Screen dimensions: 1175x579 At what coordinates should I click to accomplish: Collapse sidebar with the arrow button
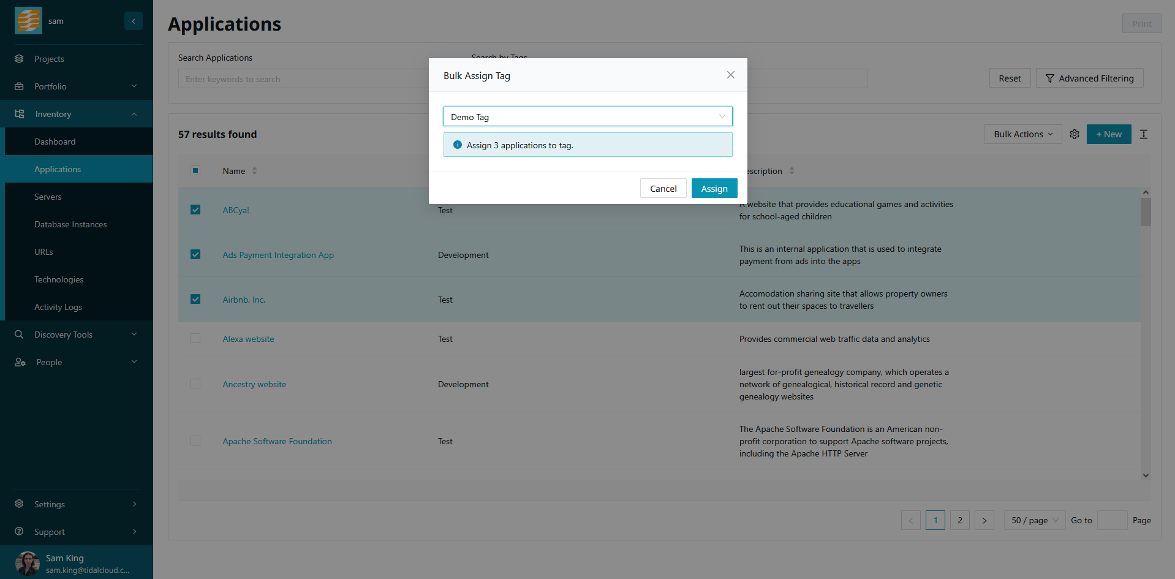pyautogui.click(x=134, y=21)
